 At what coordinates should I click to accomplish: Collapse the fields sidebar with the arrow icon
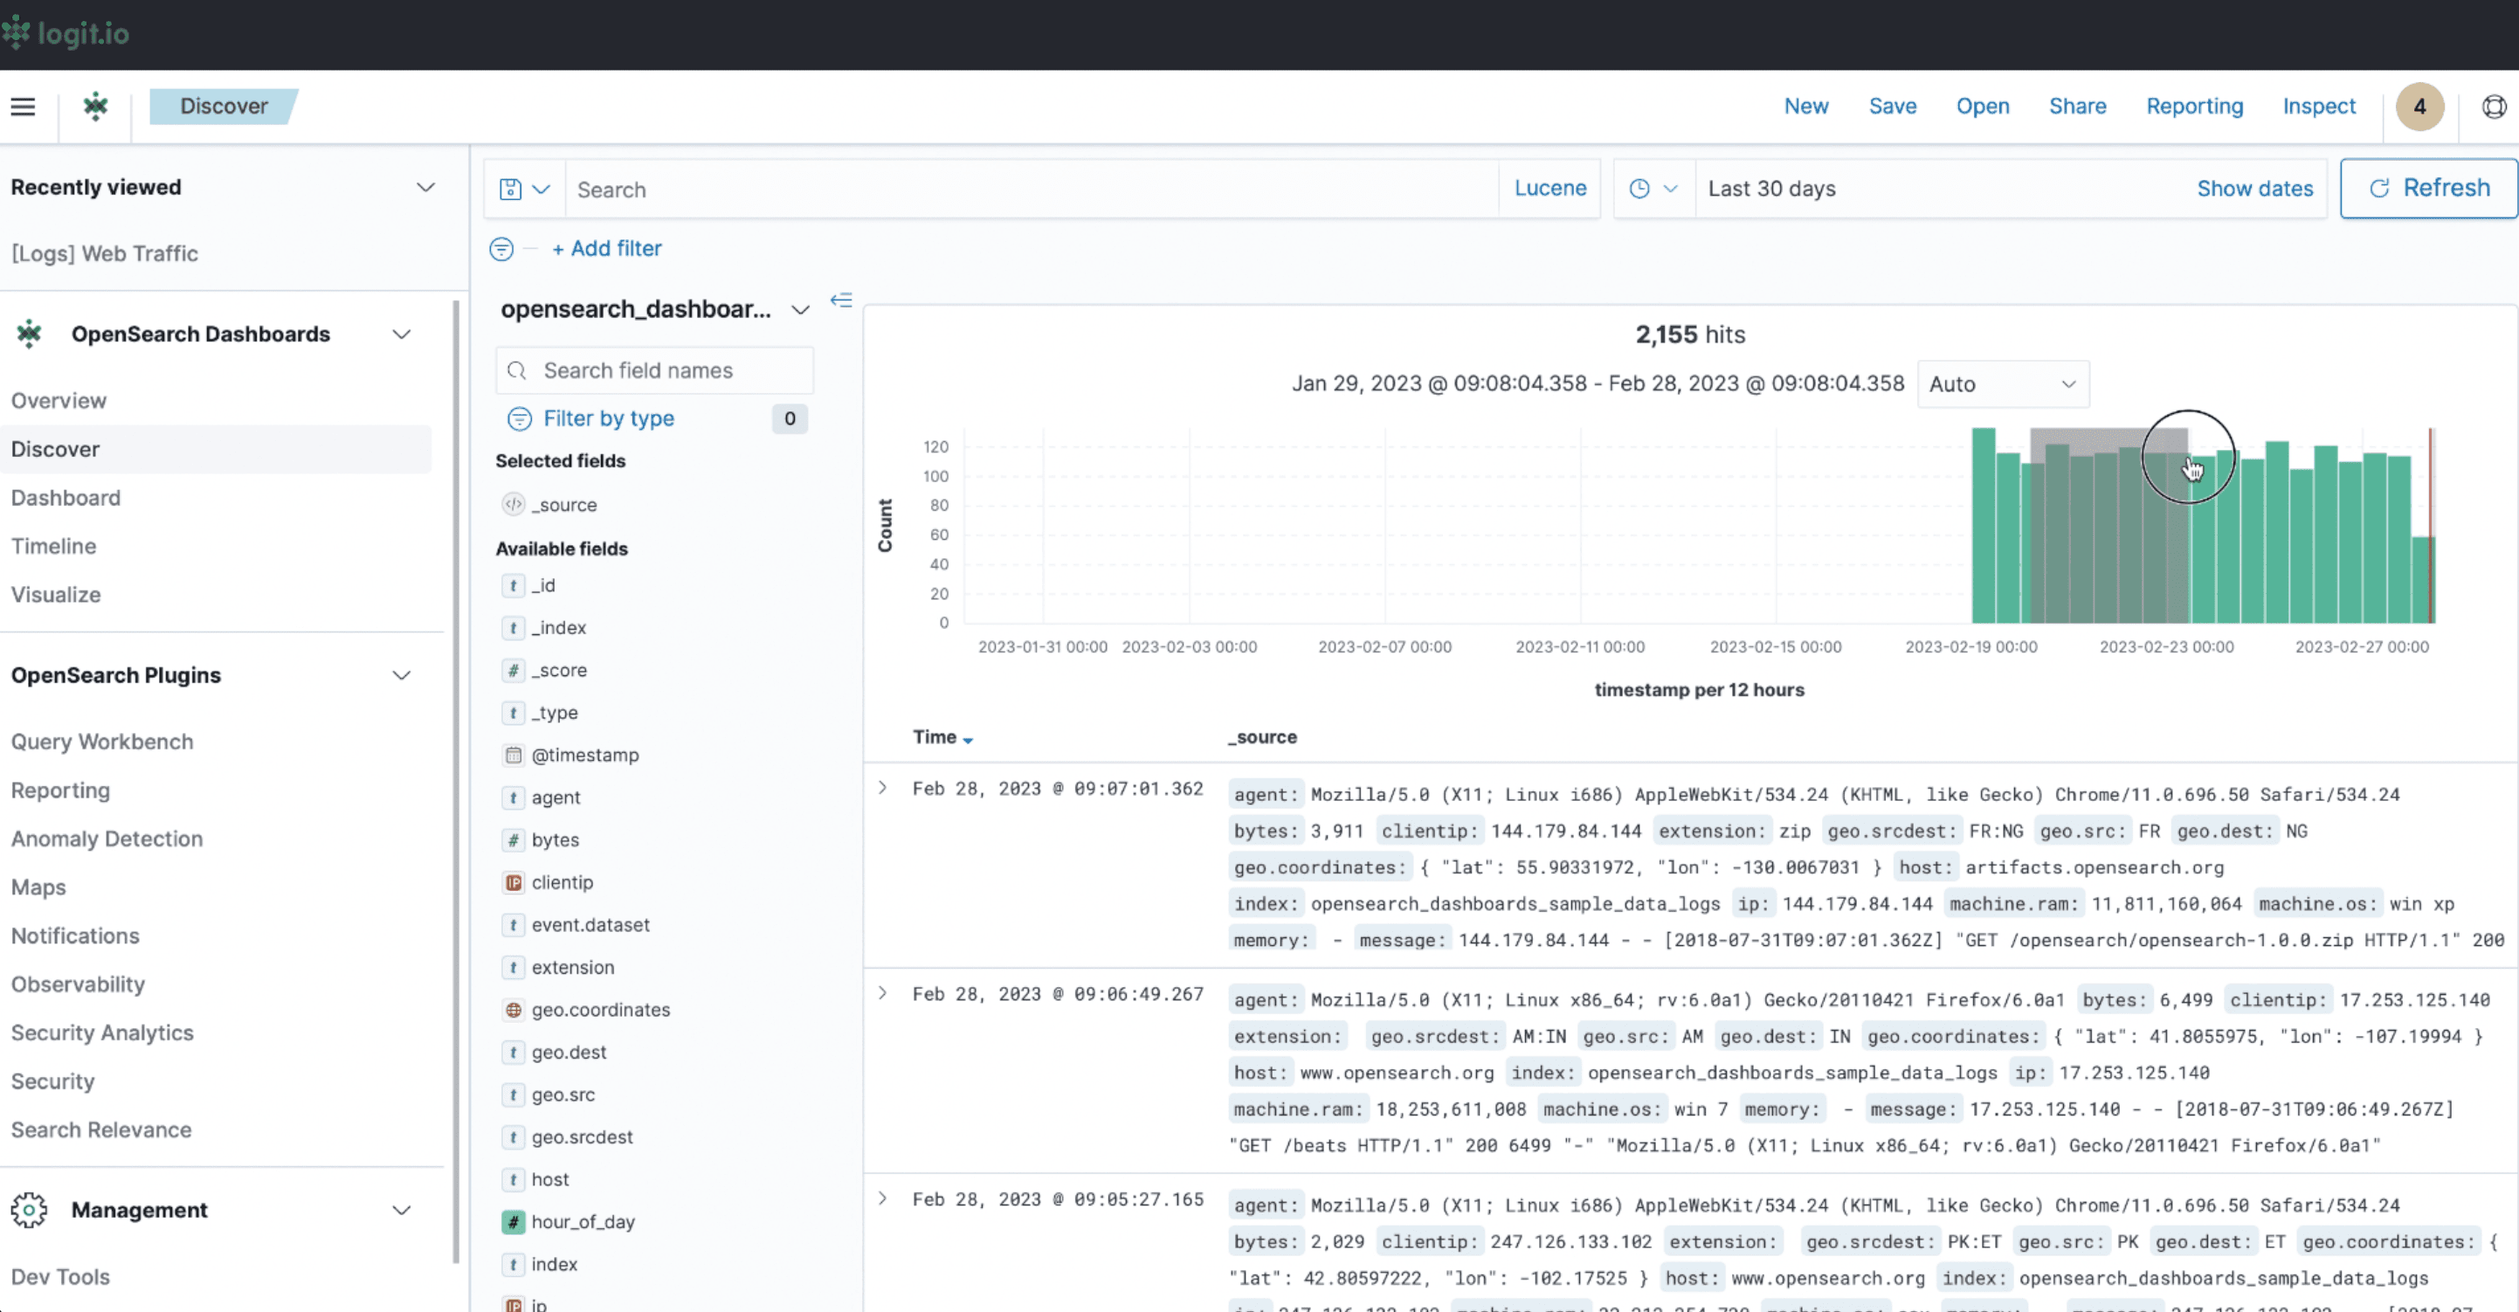point(841,300)
